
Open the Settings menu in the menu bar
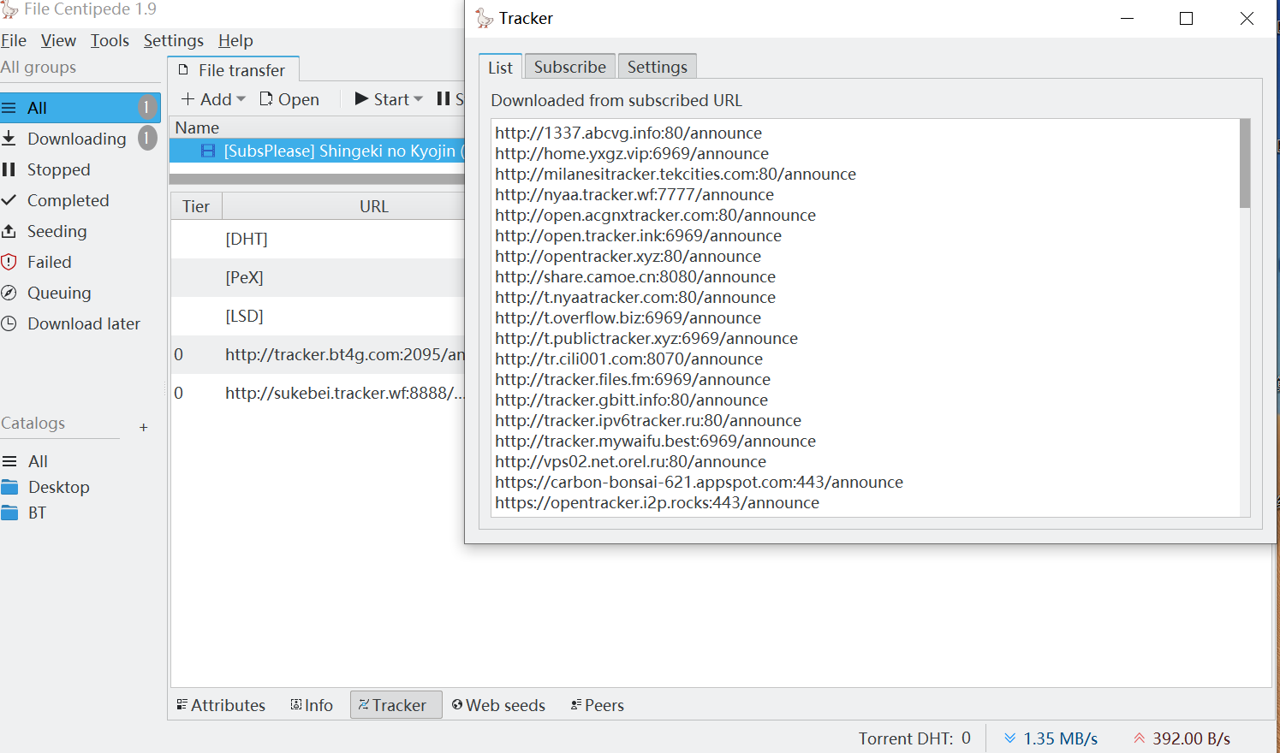[173, 40]
